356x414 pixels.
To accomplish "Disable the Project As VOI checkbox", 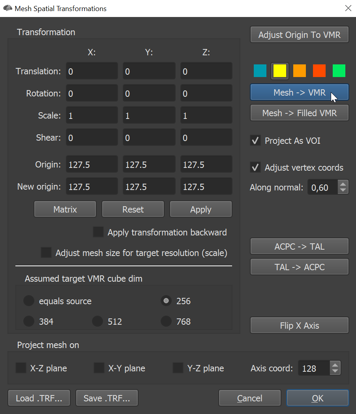I will (255, 141).
